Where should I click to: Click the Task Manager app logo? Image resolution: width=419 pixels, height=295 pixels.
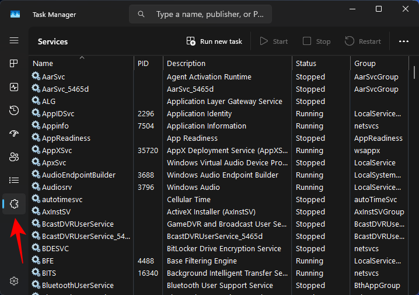click(x=15, y=14)
